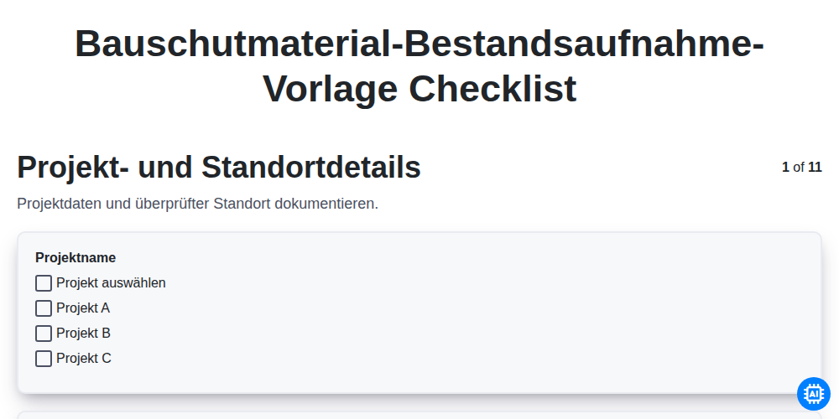Click the total page count 11

coord(815,168)
